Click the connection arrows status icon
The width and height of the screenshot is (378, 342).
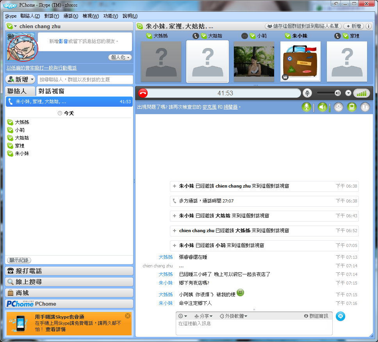coord(365,107)
